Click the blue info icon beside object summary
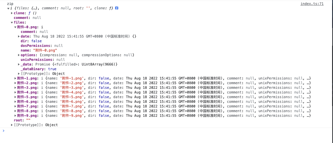Screen dimensions: 333x143 pyautogui.click(x=117, y=8)
